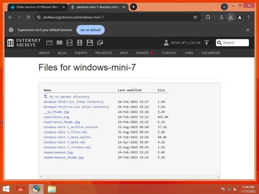Open the Web (Wayback) media icon
The height and width of the screenshot is (194, 259).
pyautogui.click(x=49, y=43)
